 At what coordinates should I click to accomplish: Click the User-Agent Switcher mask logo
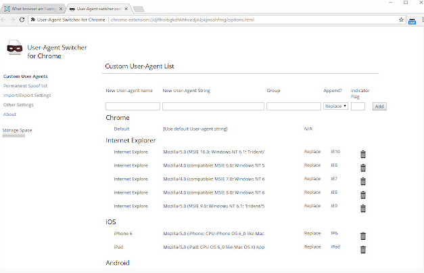point(15,47)
